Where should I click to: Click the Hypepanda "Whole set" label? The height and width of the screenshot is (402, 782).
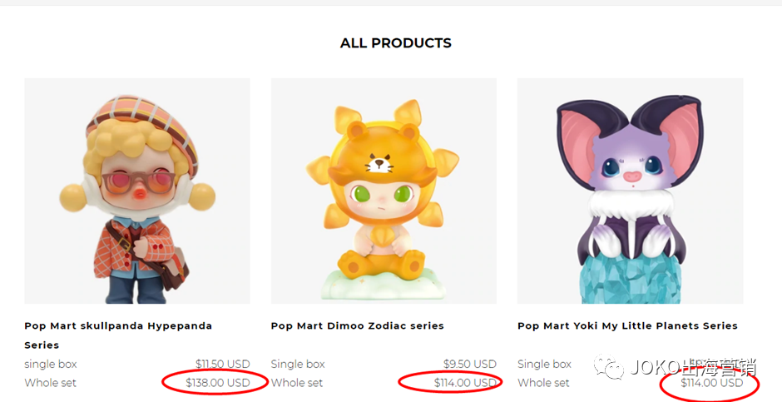tap(51, 383)
